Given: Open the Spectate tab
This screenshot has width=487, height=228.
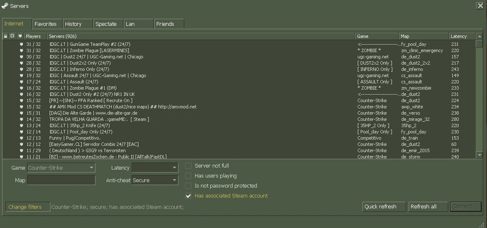Looking at the screenshot, I should 108,24.
